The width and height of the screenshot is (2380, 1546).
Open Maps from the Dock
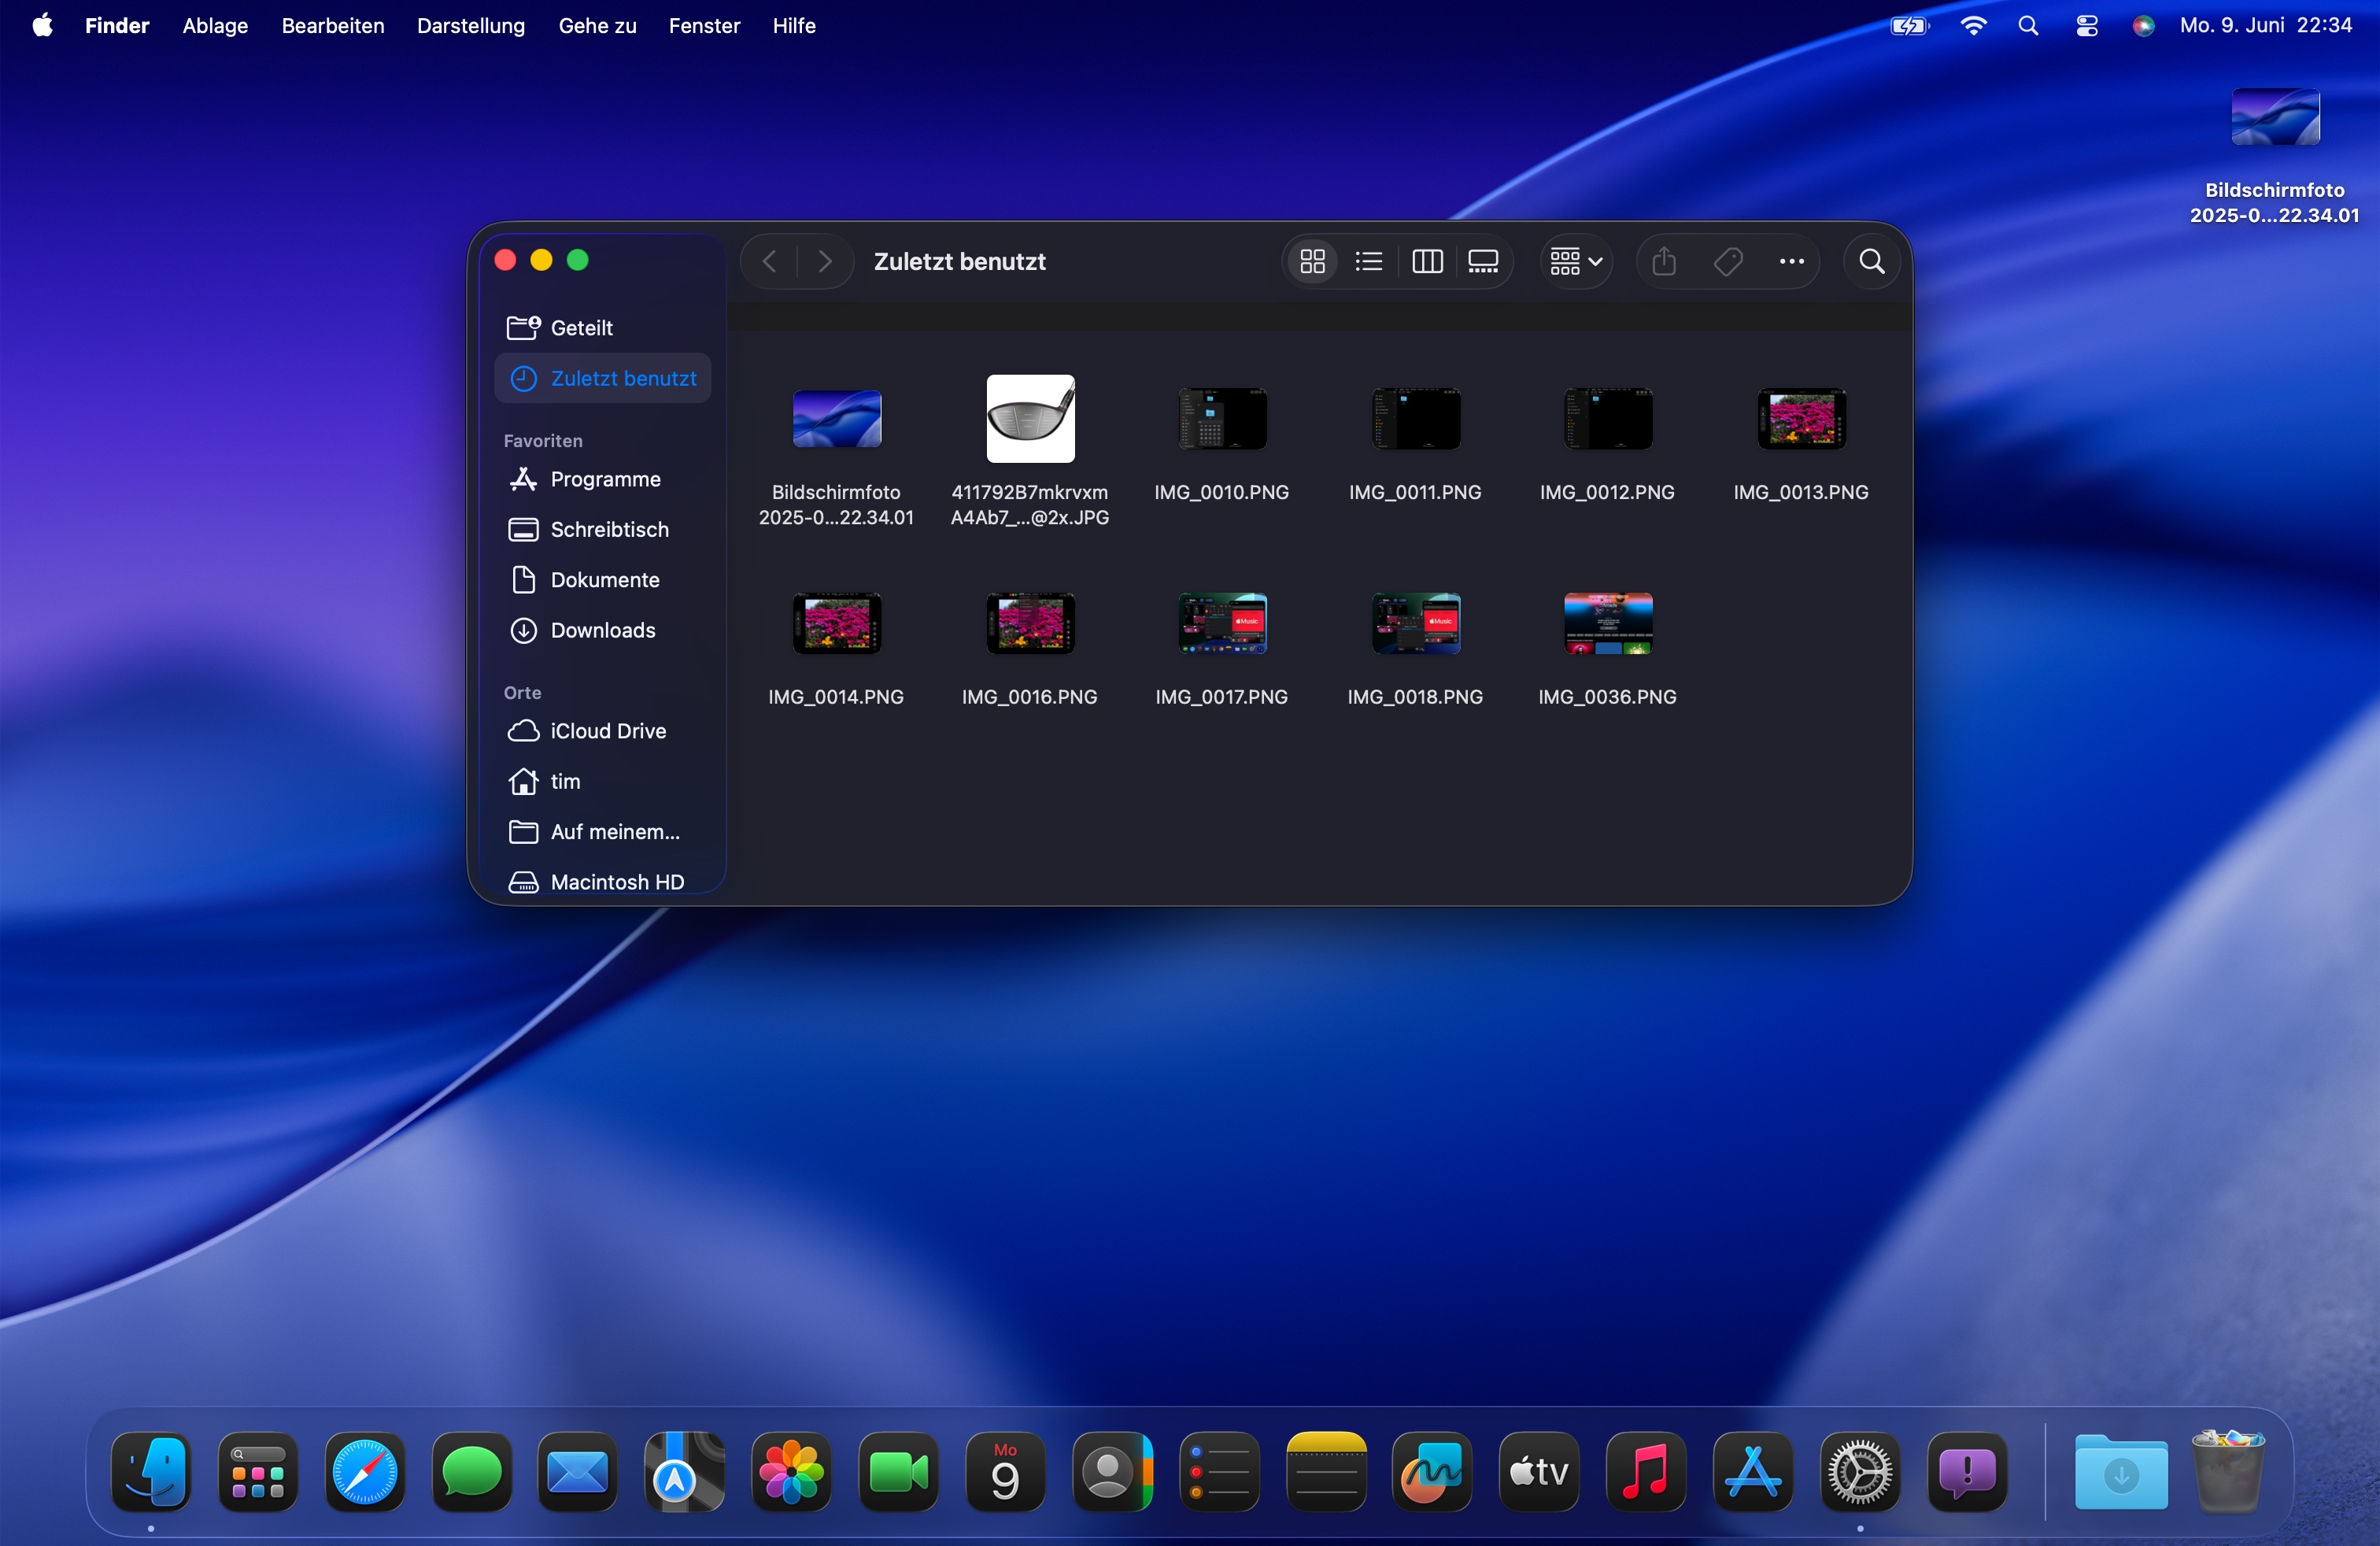685,1472
